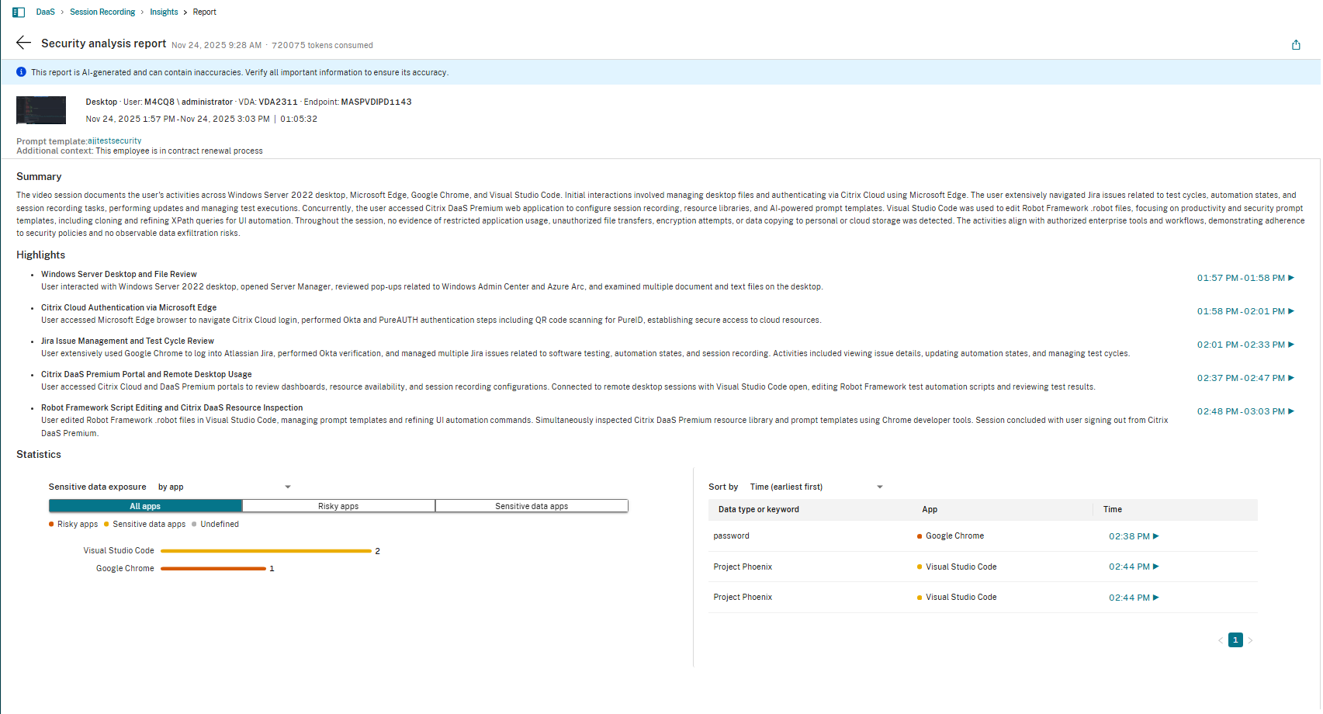Click the Data type or keyword column header

coord(758,510)
